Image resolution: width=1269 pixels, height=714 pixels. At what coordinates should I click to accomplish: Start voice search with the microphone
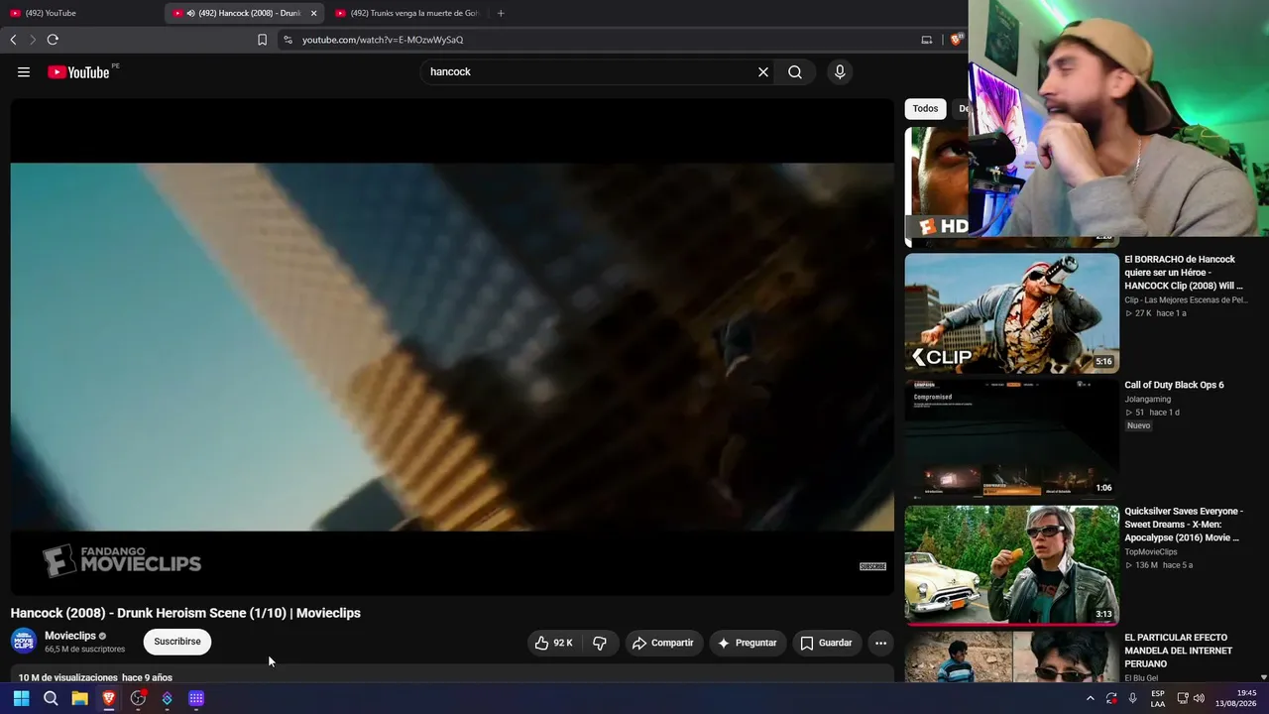pyautogui.click(x=840, y=72)
